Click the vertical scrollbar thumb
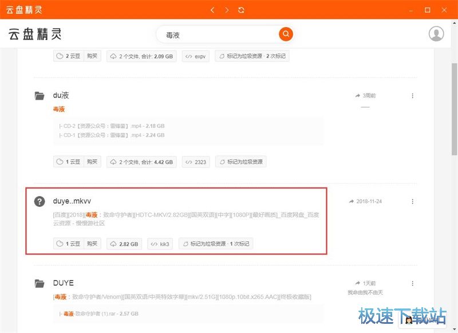458x333 pixels. pyautogui.click(x=455, y=109)
